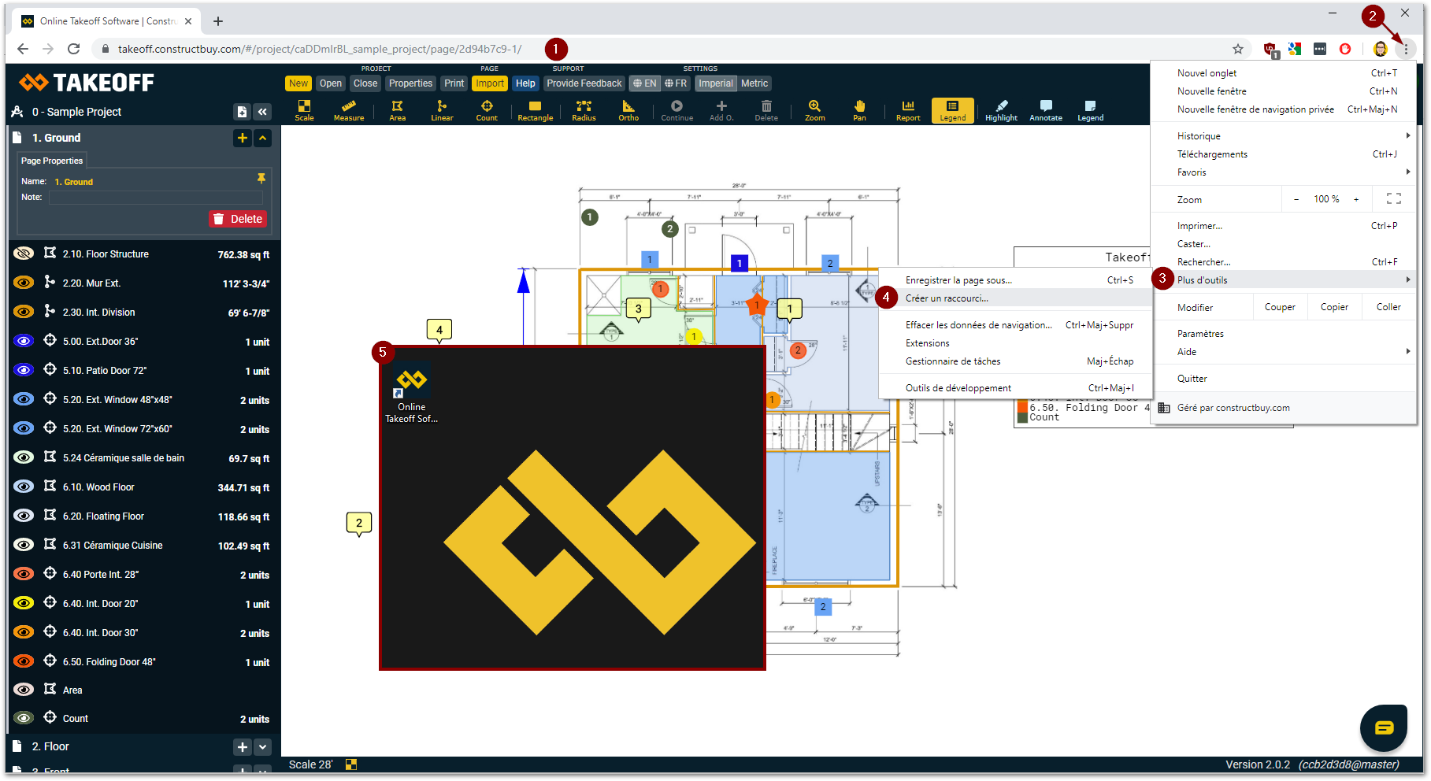Hide the 2.10. Floor Structure takeoff

pos(24,254)
